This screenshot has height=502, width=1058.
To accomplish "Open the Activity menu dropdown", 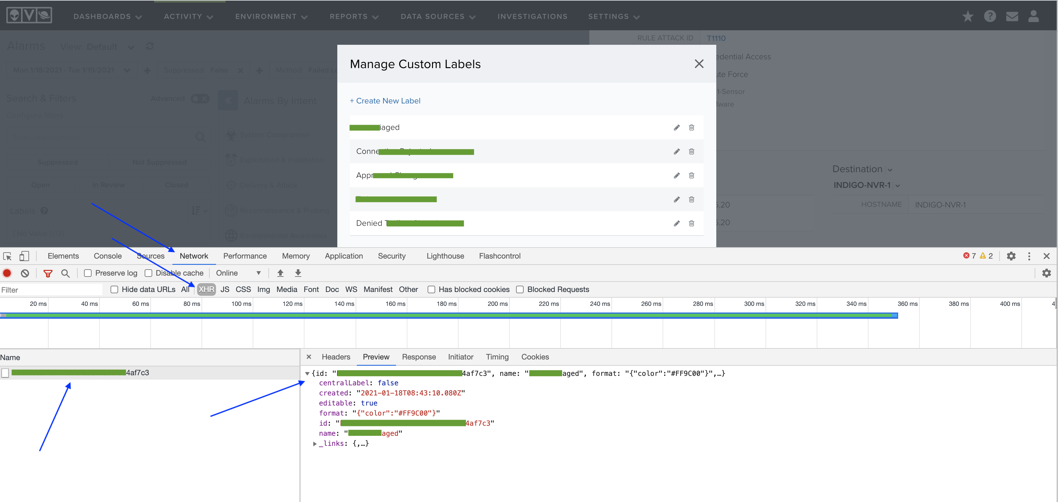I will click(x=188, y=17).
